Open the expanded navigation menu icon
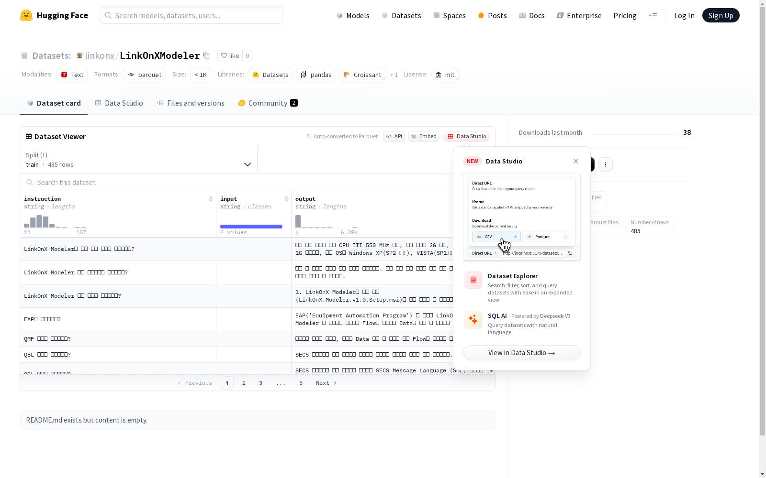This screenshot has width=766, height=478. (x=653, y=15)
